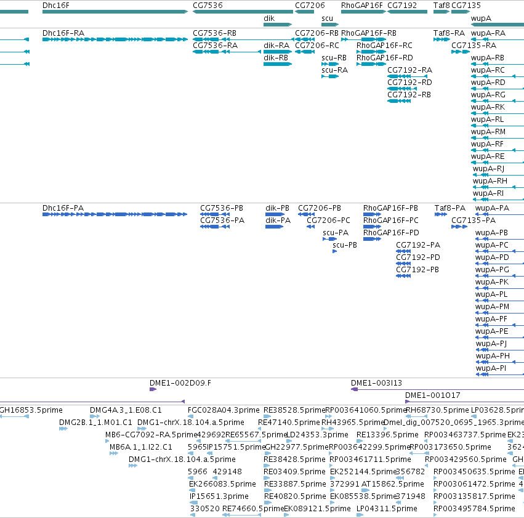The width and height of the screenshot is (524, 518).
Task: Open EST LP04311.5prime
Action: point(387,509)
